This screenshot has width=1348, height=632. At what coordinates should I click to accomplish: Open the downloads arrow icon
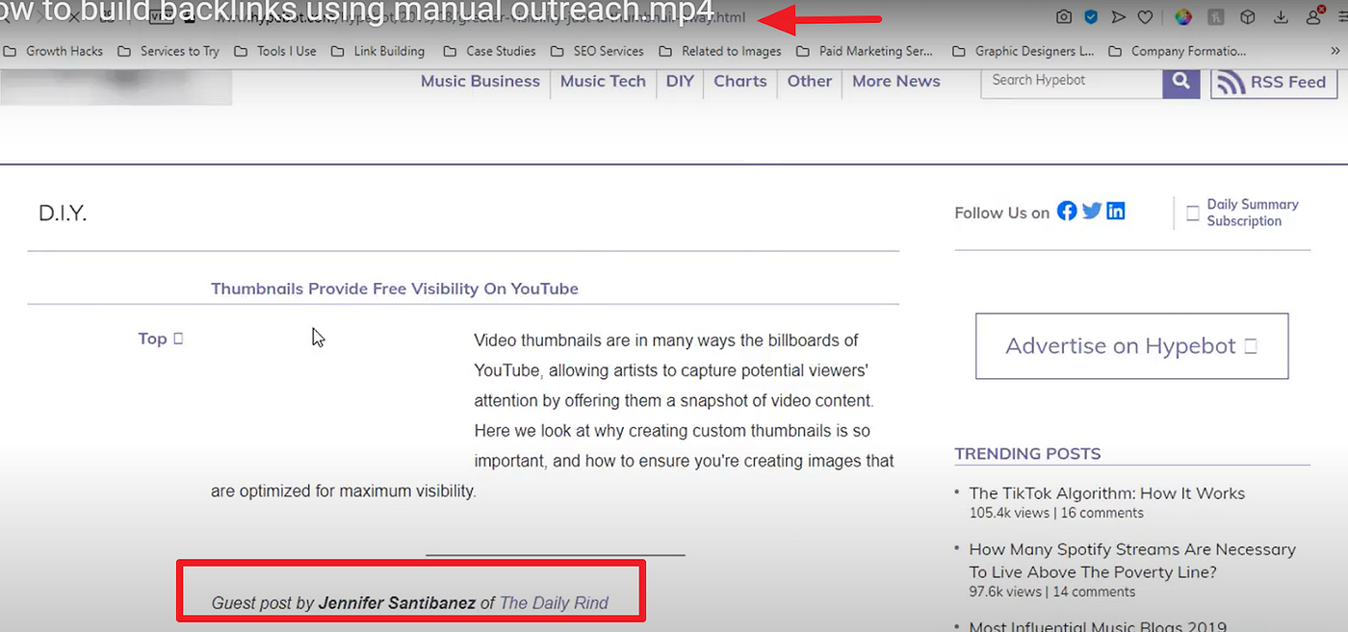coord(1281,17)
